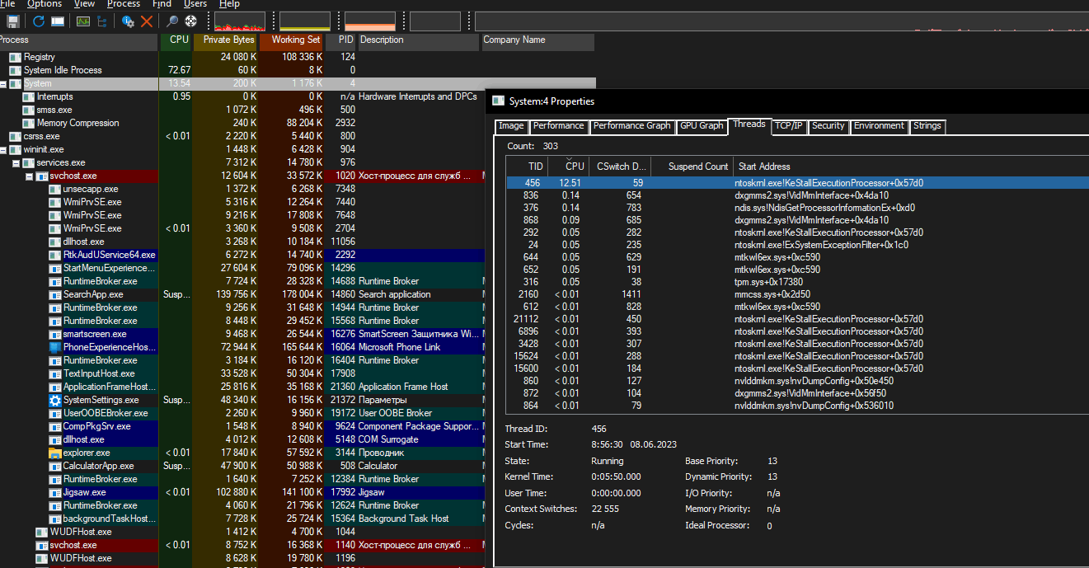Switch to the Environment tab
Screen dimensions: 1089x568
coord(879,126)
